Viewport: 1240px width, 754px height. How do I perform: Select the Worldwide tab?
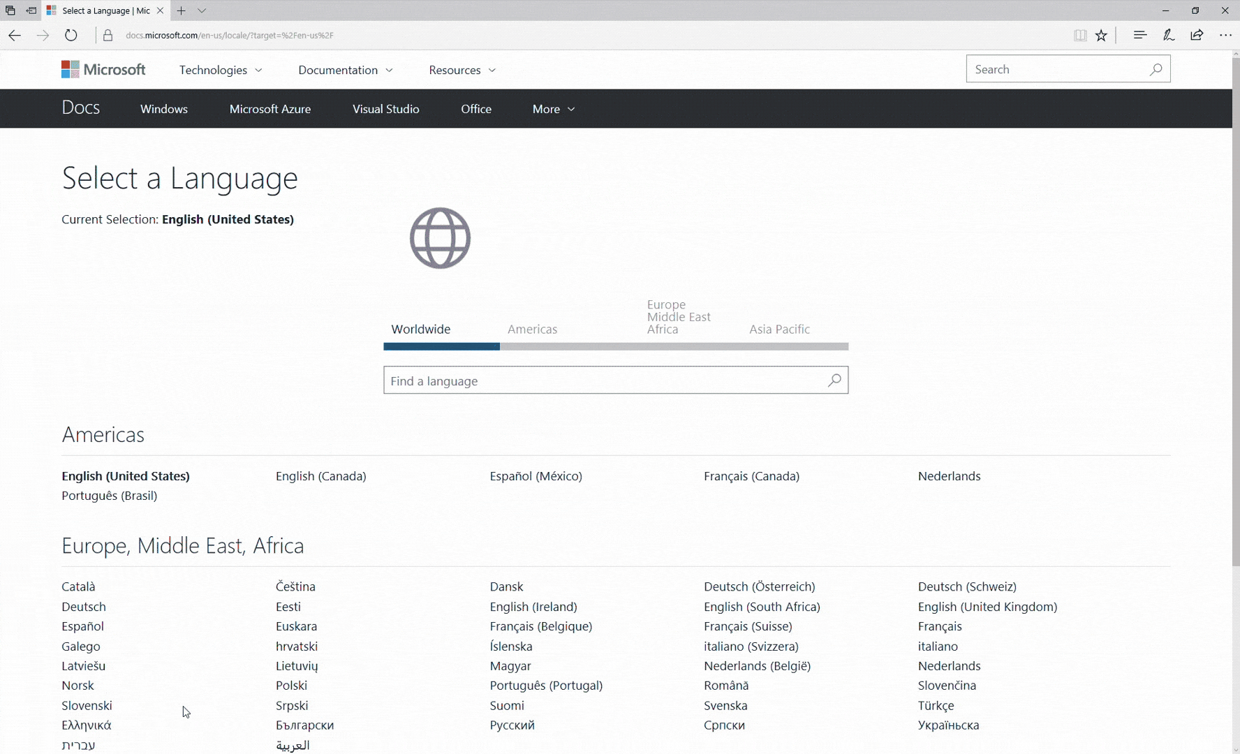click(x=421, y=329)
